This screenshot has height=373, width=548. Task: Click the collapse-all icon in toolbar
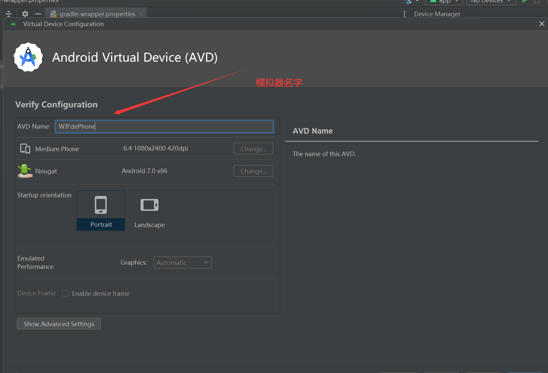click(x=9, y=14)
